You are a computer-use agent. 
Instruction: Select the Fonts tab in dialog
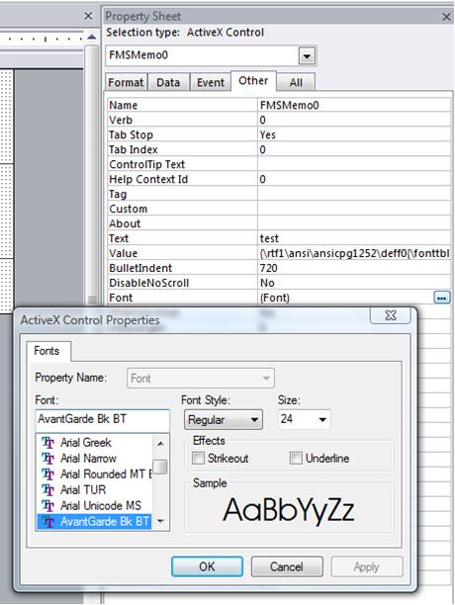point(46,351)
